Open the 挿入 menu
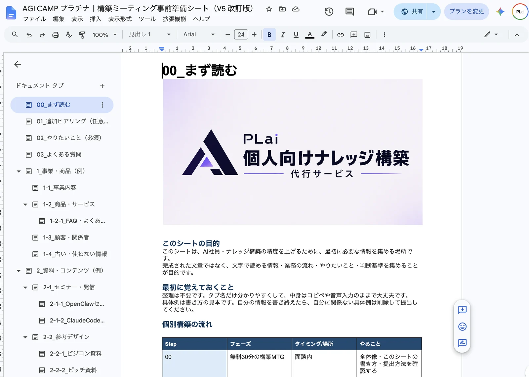Screen dimensions: 529x377 (x=96, y=19)
